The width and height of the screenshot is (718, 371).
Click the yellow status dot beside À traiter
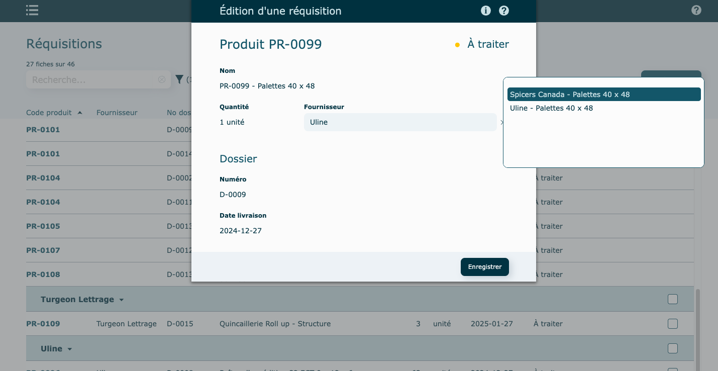pyautogui.click(x=457, y=45)
